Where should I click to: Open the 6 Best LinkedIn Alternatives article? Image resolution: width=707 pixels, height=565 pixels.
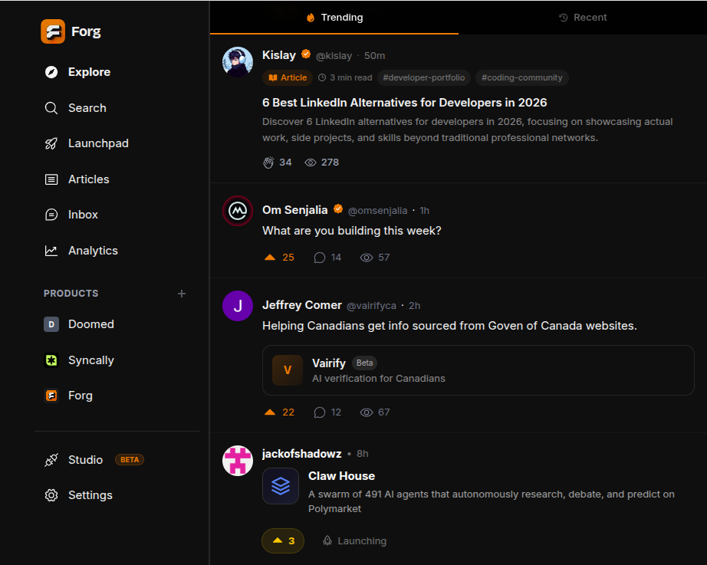pos(405,102)
